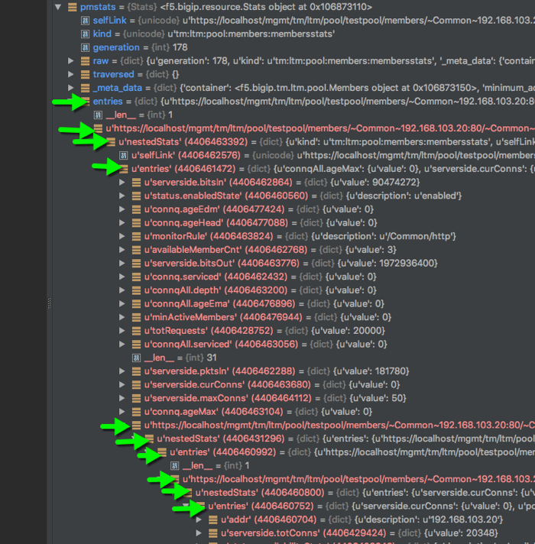
Task: Click the u'serverside.bitsIn' dict icon
Action: coord(136,182)
